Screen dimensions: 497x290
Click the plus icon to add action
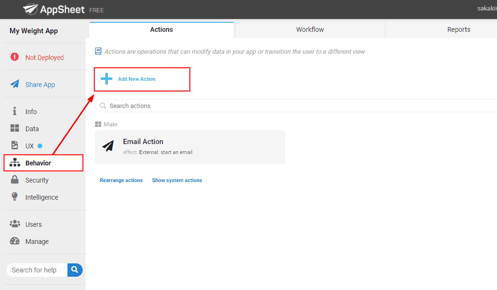[106, 79]
